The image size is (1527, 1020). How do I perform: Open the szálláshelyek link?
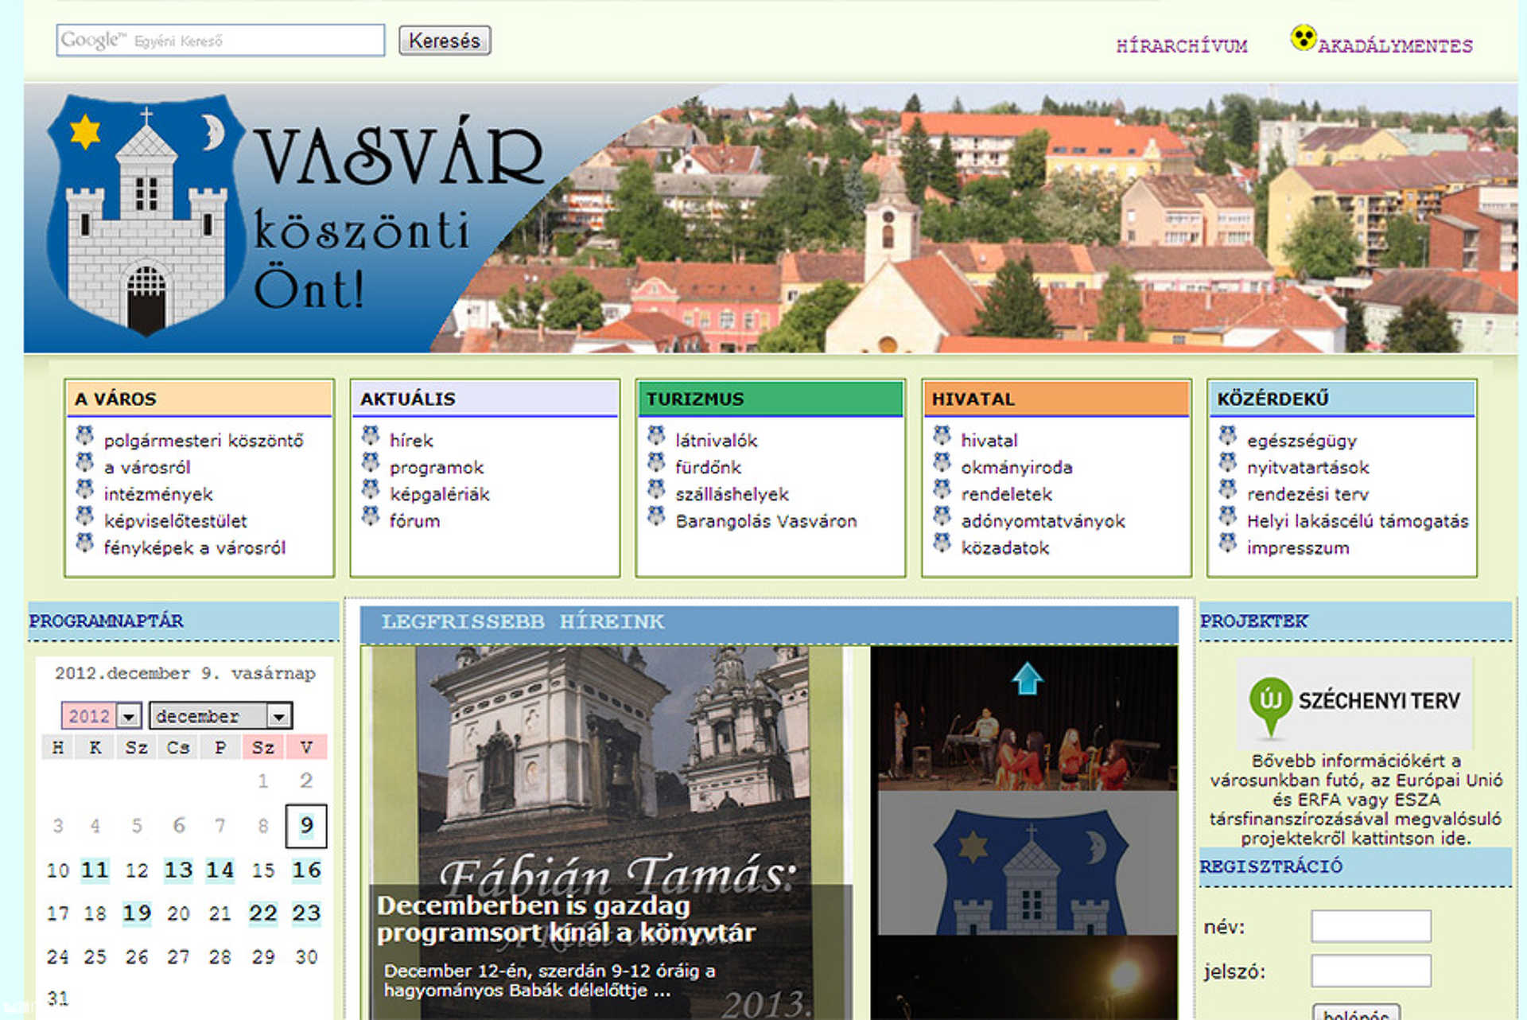732,495
